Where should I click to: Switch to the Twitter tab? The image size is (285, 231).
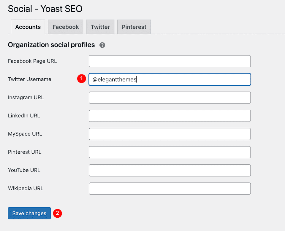click(100, 27)
